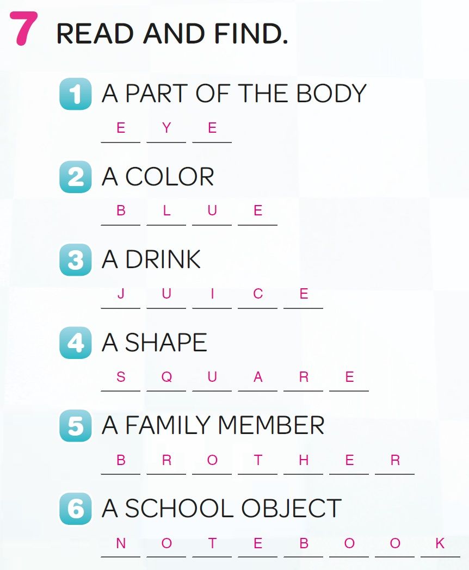The height and width of the screenshot is (570, 469).
Task: Click the teal number 5 badge
Action: point(75,426)
